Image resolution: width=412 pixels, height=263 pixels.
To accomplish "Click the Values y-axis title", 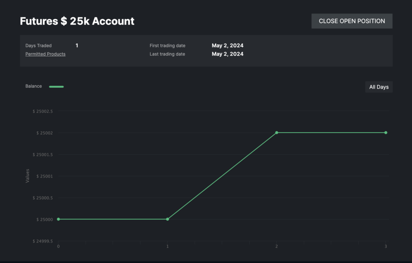I will 27,176.
